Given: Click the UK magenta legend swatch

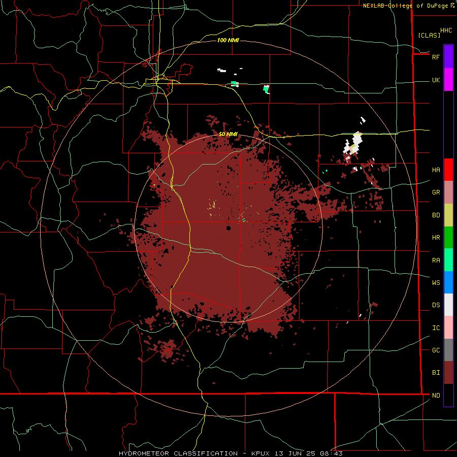Looking at the screenshot, I should pyautogui.click(x=448, y=80).
